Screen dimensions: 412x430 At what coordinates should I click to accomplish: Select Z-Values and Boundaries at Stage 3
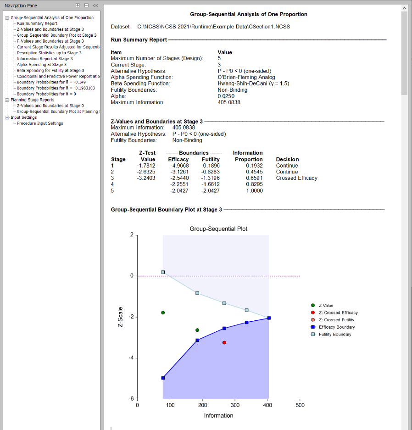click(50, 29)
